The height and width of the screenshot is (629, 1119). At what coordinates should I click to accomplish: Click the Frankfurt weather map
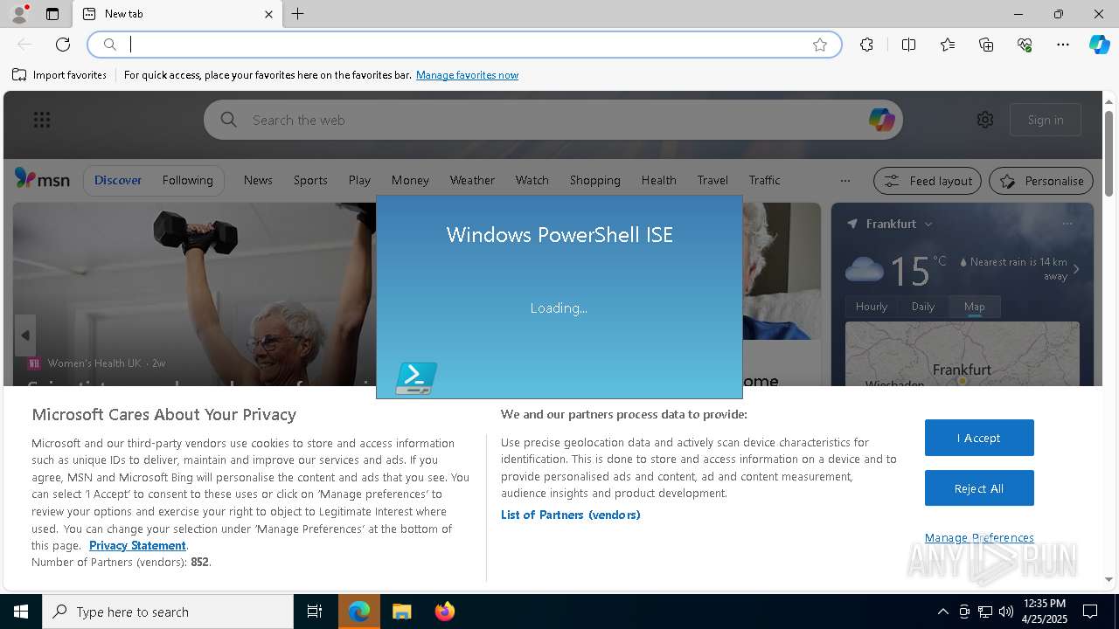pos(962,354)
